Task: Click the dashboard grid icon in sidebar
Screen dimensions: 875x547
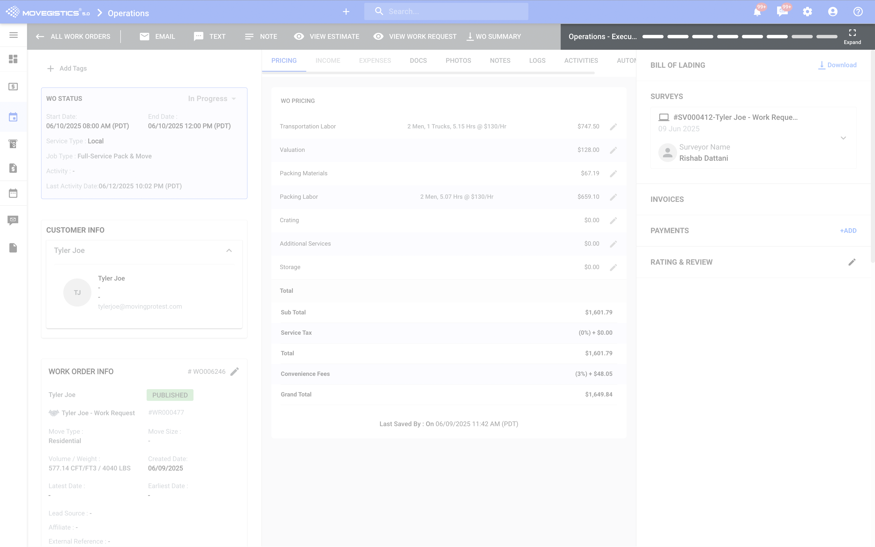Action: click(13, 59)
